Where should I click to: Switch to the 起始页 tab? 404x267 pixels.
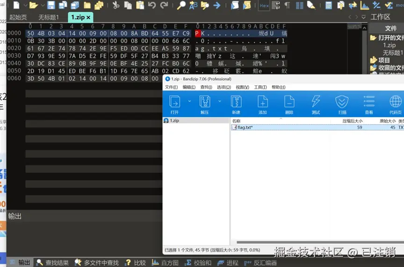[x=18, y=17]
